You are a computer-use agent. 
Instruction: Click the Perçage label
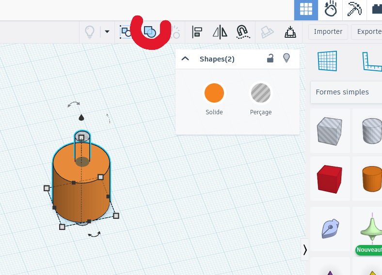pos(261,112)
